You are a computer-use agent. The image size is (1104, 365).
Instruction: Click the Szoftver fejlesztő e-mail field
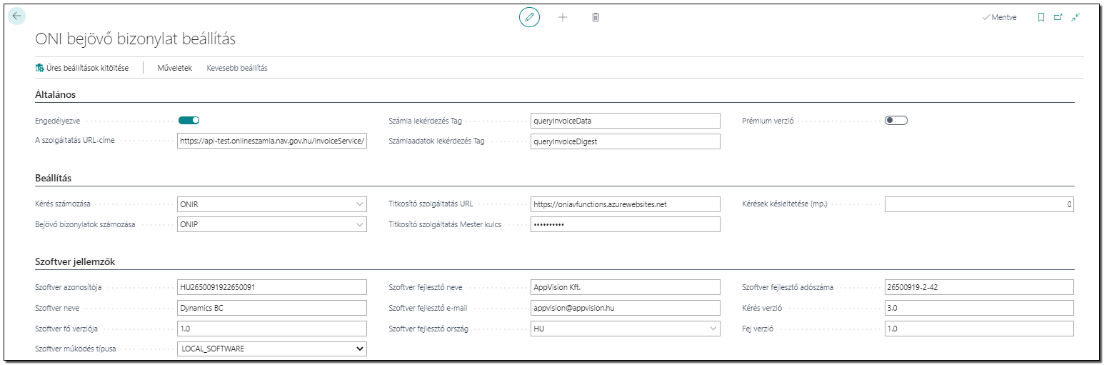(x=626, y=308)
